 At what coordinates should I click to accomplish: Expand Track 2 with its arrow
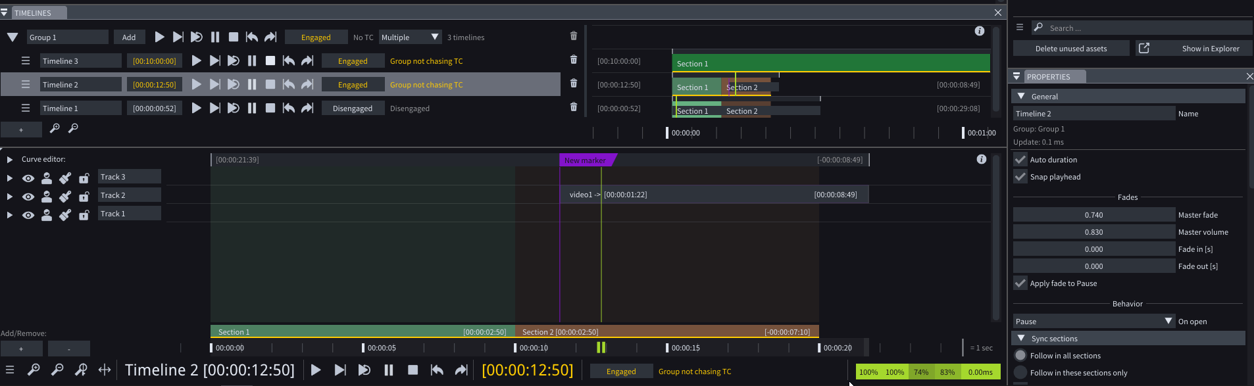[10, 197]
